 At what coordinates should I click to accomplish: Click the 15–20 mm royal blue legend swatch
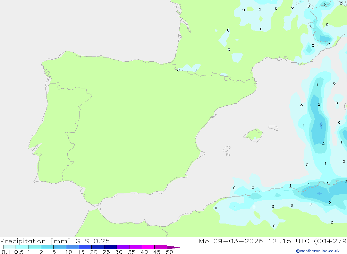click(x=85, y=247)
